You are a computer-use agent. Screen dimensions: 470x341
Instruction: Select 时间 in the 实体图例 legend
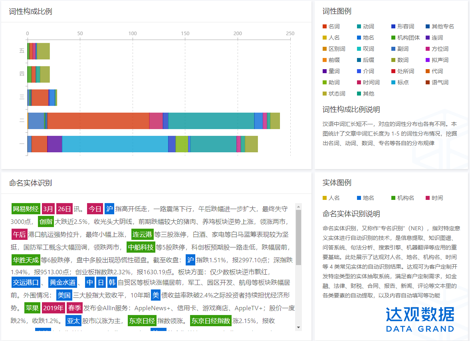click(x=437, y=198)
